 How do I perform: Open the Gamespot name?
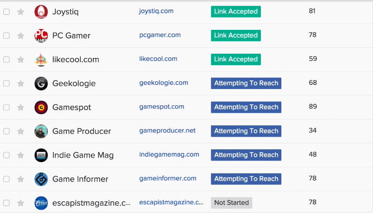72,107
